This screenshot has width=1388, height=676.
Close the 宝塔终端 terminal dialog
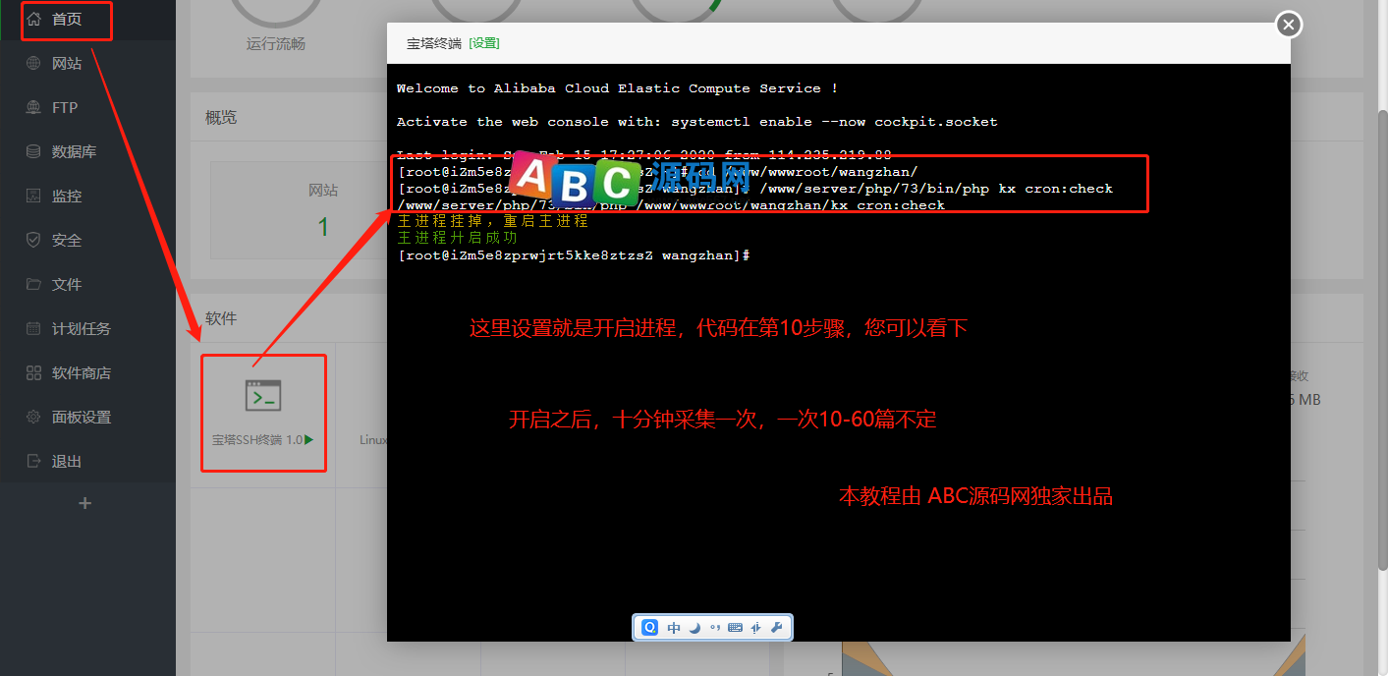1289,25
